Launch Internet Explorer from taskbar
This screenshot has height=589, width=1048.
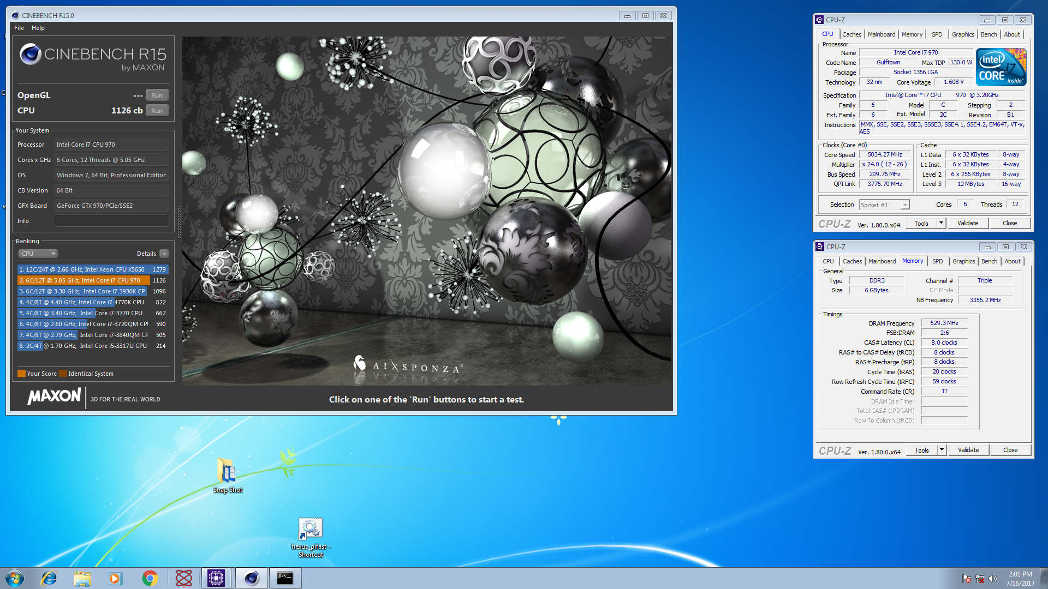[x=49, y=578]
